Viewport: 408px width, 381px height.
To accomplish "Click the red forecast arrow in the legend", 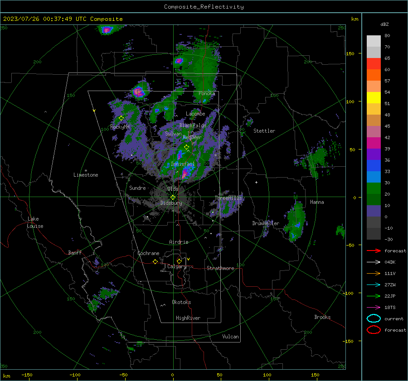I will pos(374,251).
